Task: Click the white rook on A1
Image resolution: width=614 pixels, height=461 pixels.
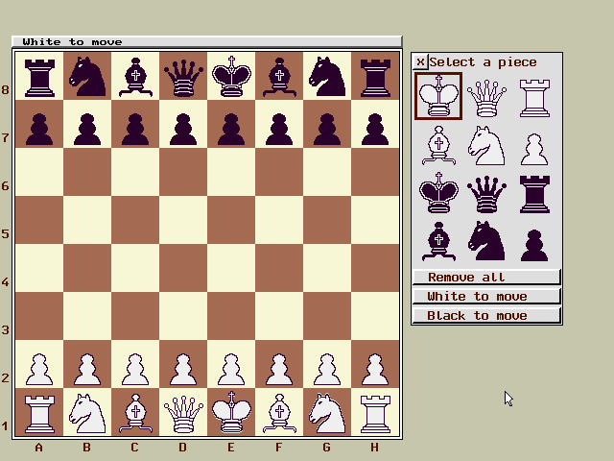Action: click(39, 412)
